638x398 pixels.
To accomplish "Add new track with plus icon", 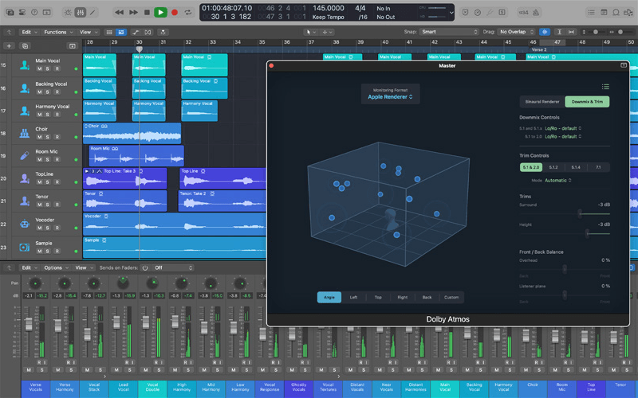I will coord(9,46).
